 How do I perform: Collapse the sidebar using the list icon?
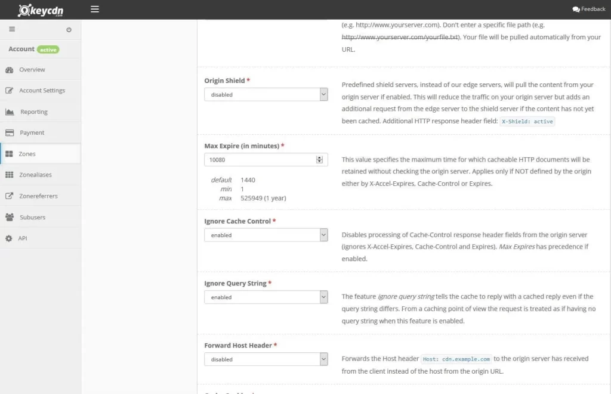(12, 29)
